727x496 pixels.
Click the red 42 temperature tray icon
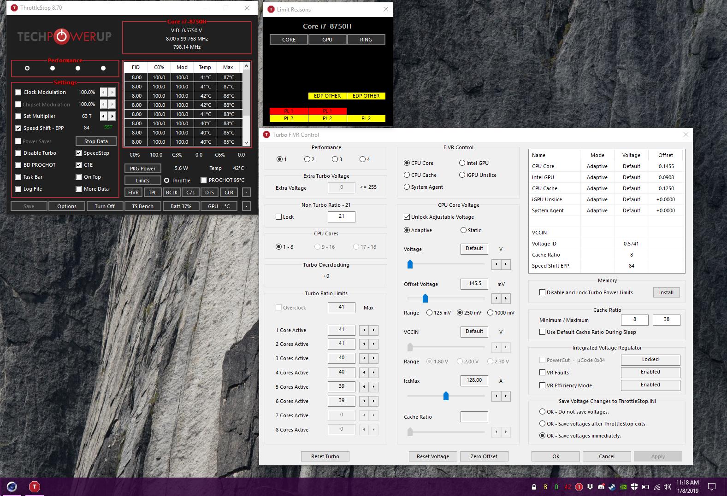567,487
